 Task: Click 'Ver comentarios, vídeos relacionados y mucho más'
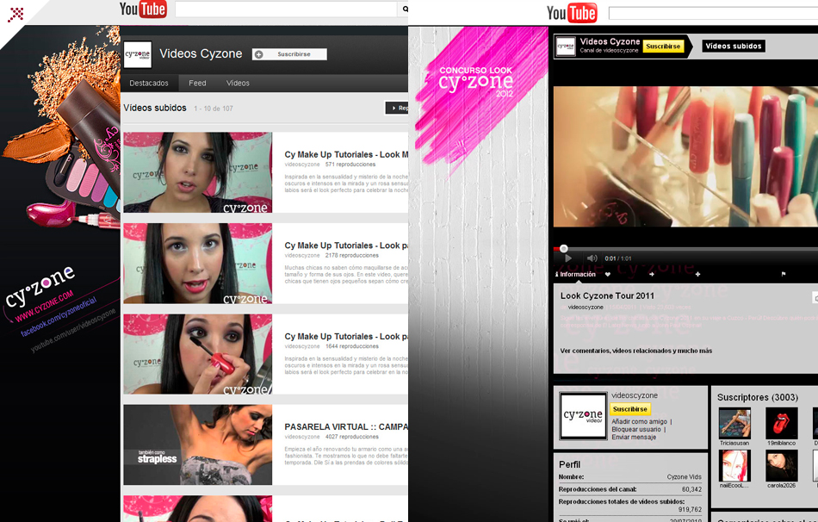pyautogui.click(x=636, y=351)
